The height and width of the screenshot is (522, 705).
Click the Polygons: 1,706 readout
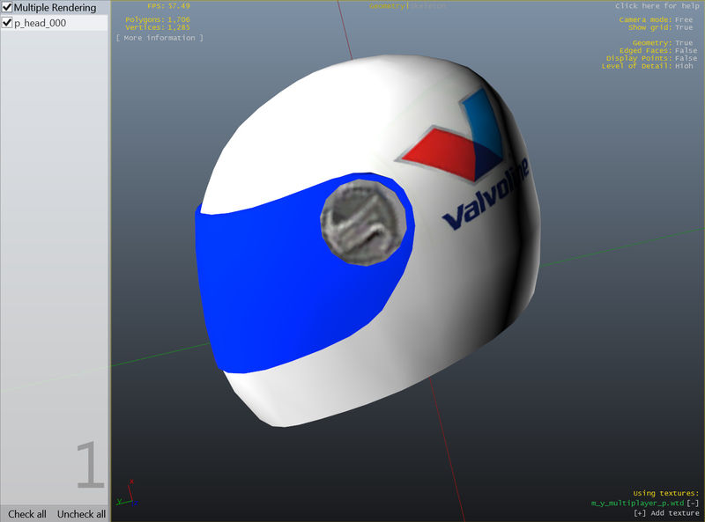tap(158, 19)
